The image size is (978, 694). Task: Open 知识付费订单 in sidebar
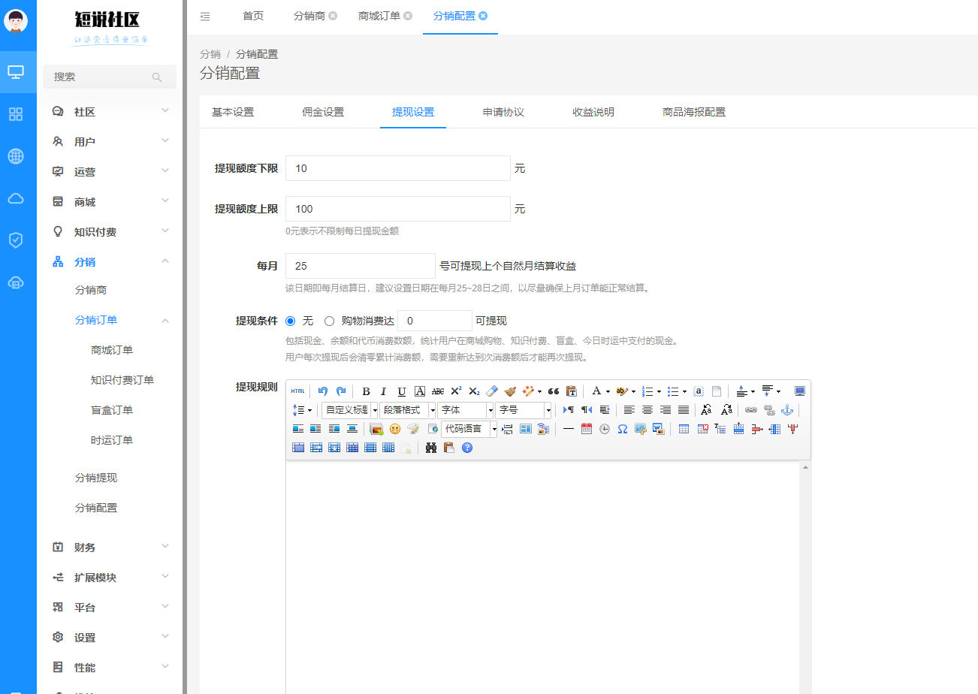click(122, 380)
